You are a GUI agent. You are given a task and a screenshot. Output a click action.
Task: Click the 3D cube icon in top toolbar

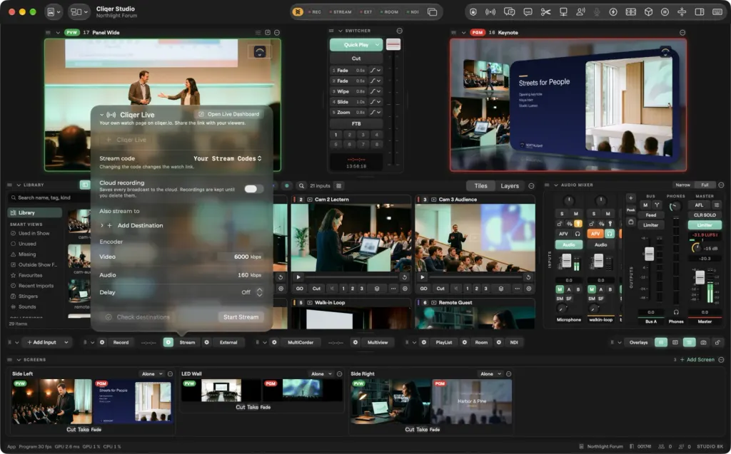(648, 12)
